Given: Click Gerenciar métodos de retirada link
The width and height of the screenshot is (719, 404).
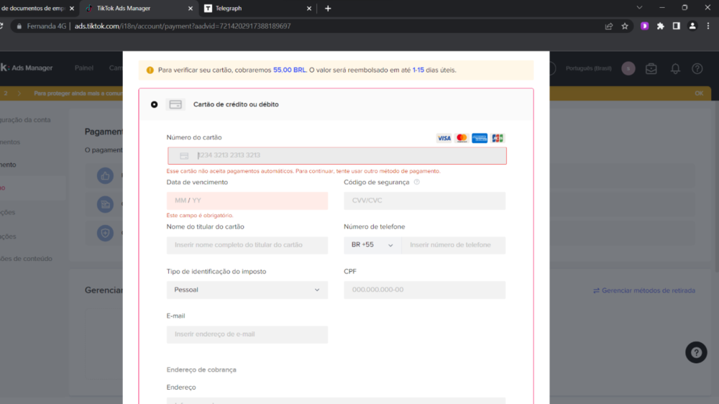Looking at the screenshot, I should point(644,290).
